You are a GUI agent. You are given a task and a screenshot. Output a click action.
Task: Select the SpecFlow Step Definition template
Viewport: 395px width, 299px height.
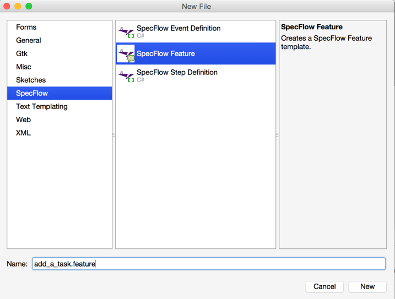[196, 75]
